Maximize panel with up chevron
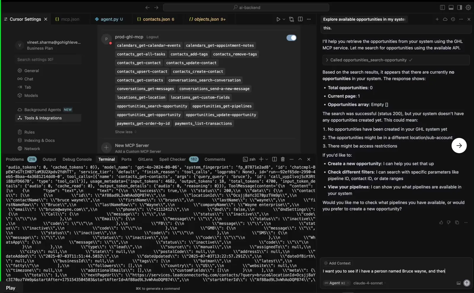 (x=300, y=159)
